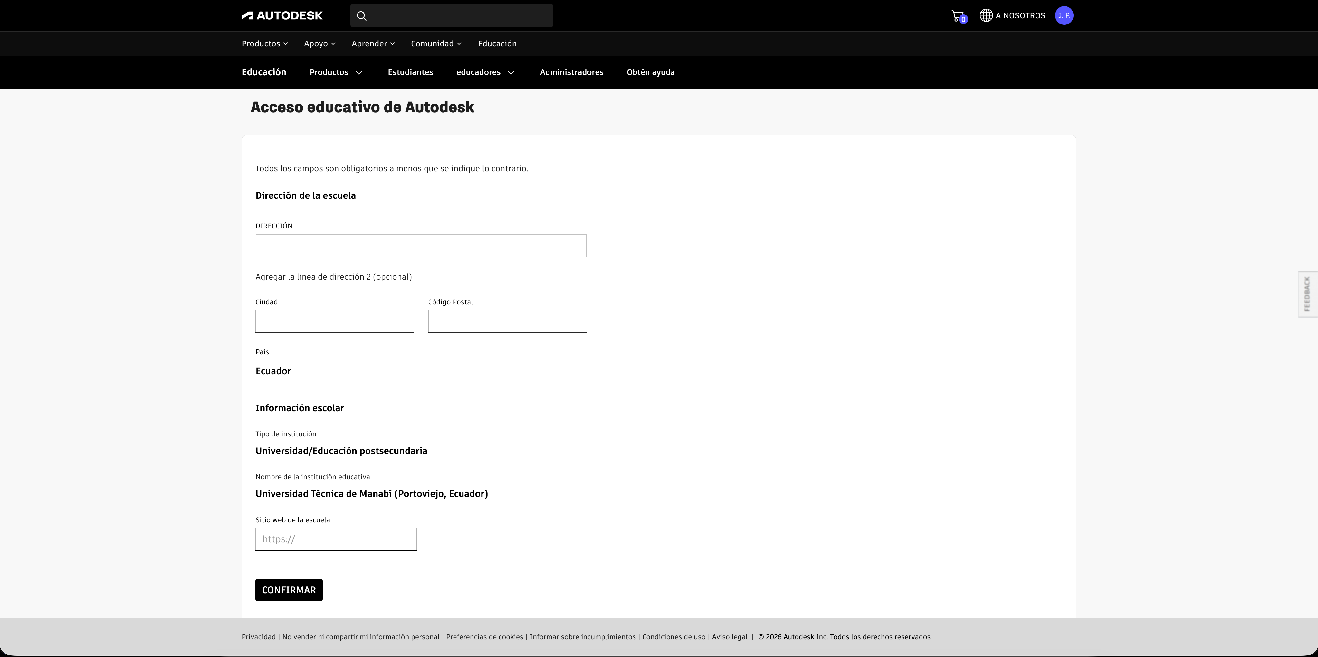Open Condiciones de uso link
The image size is (1318, 657).
pyautogui.click(x=674, y=637)
